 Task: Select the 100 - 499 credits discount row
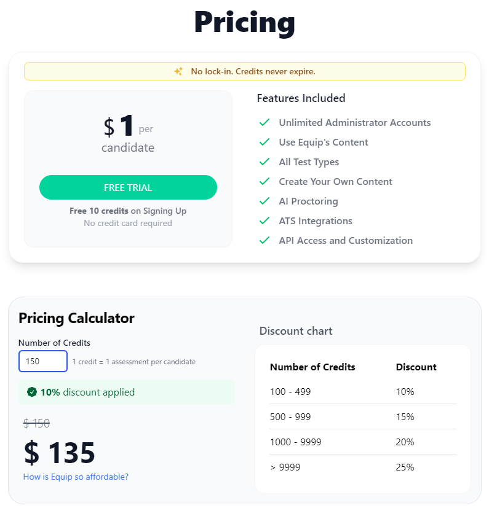363,392
